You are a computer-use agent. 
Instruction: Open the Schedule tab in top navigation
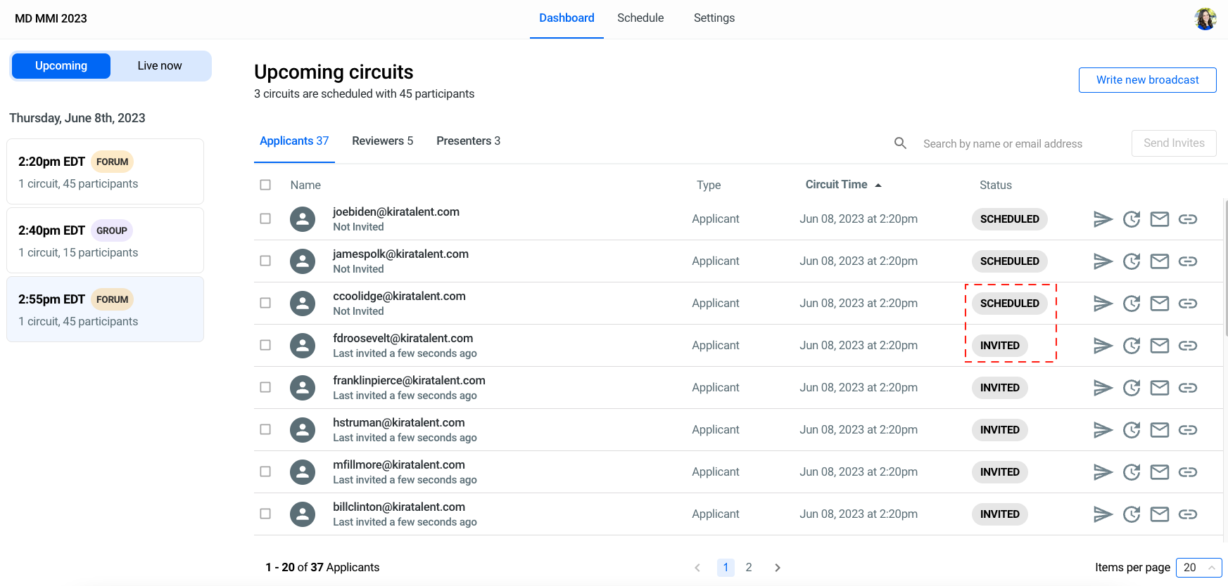pyautogui.click(x=640, y=18)
